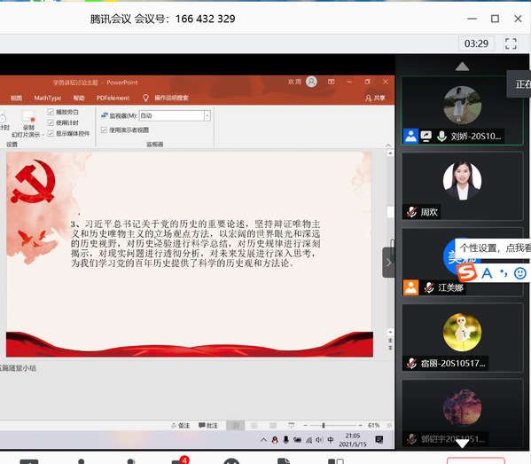Open the Sogou input emoji icon
This screenshot has width=531, height=464.
pyautogui.click(x=520, y=273)
